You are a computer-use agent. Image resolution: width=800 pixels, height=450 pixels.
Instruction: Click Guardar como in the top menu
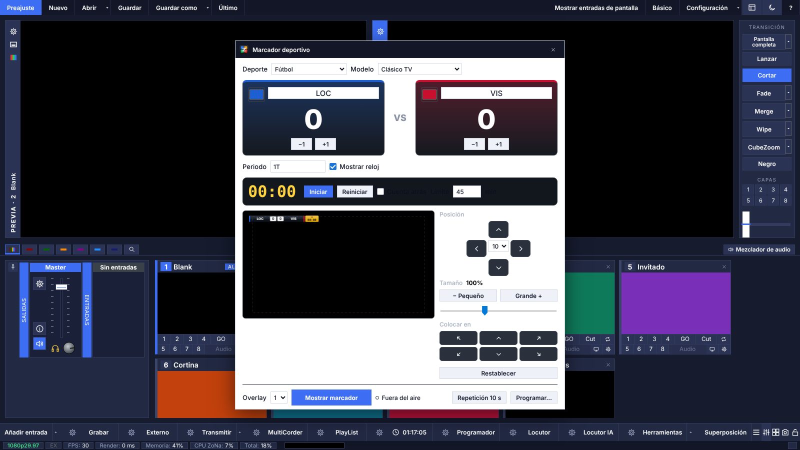point(176,7)
